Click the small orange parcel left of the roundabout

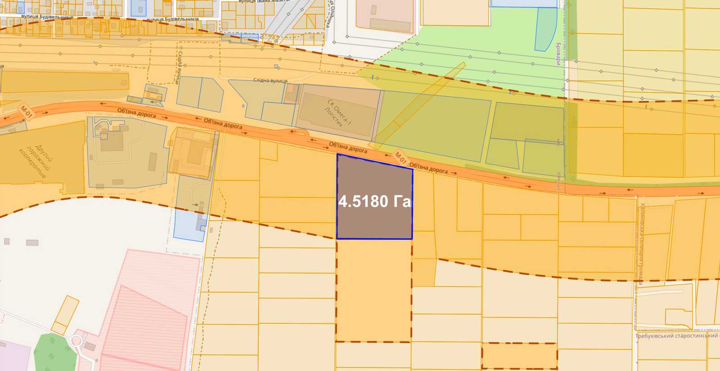(x=65, y=315)
